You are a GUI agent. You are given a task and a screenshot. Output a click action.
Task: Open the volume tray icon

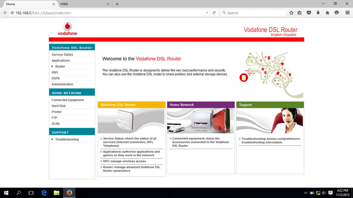click(324, 193)
